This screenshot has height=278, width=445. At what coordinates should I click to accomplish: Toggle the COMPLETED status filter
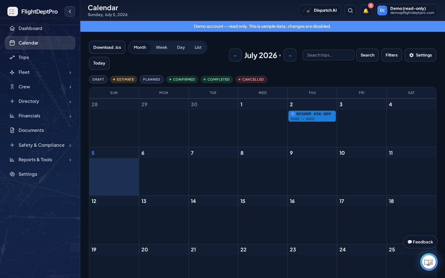click(217, 80)
